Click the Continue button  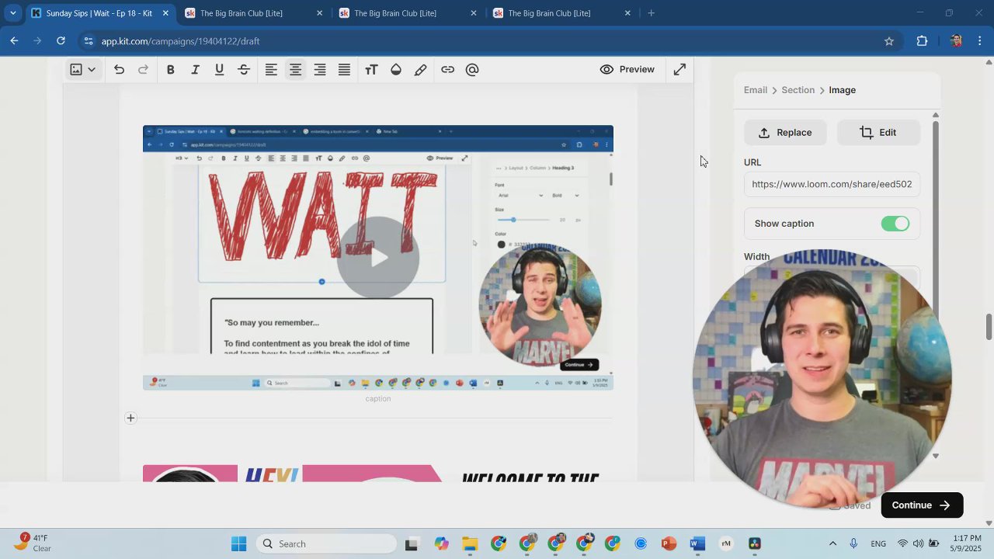(921, 505)
